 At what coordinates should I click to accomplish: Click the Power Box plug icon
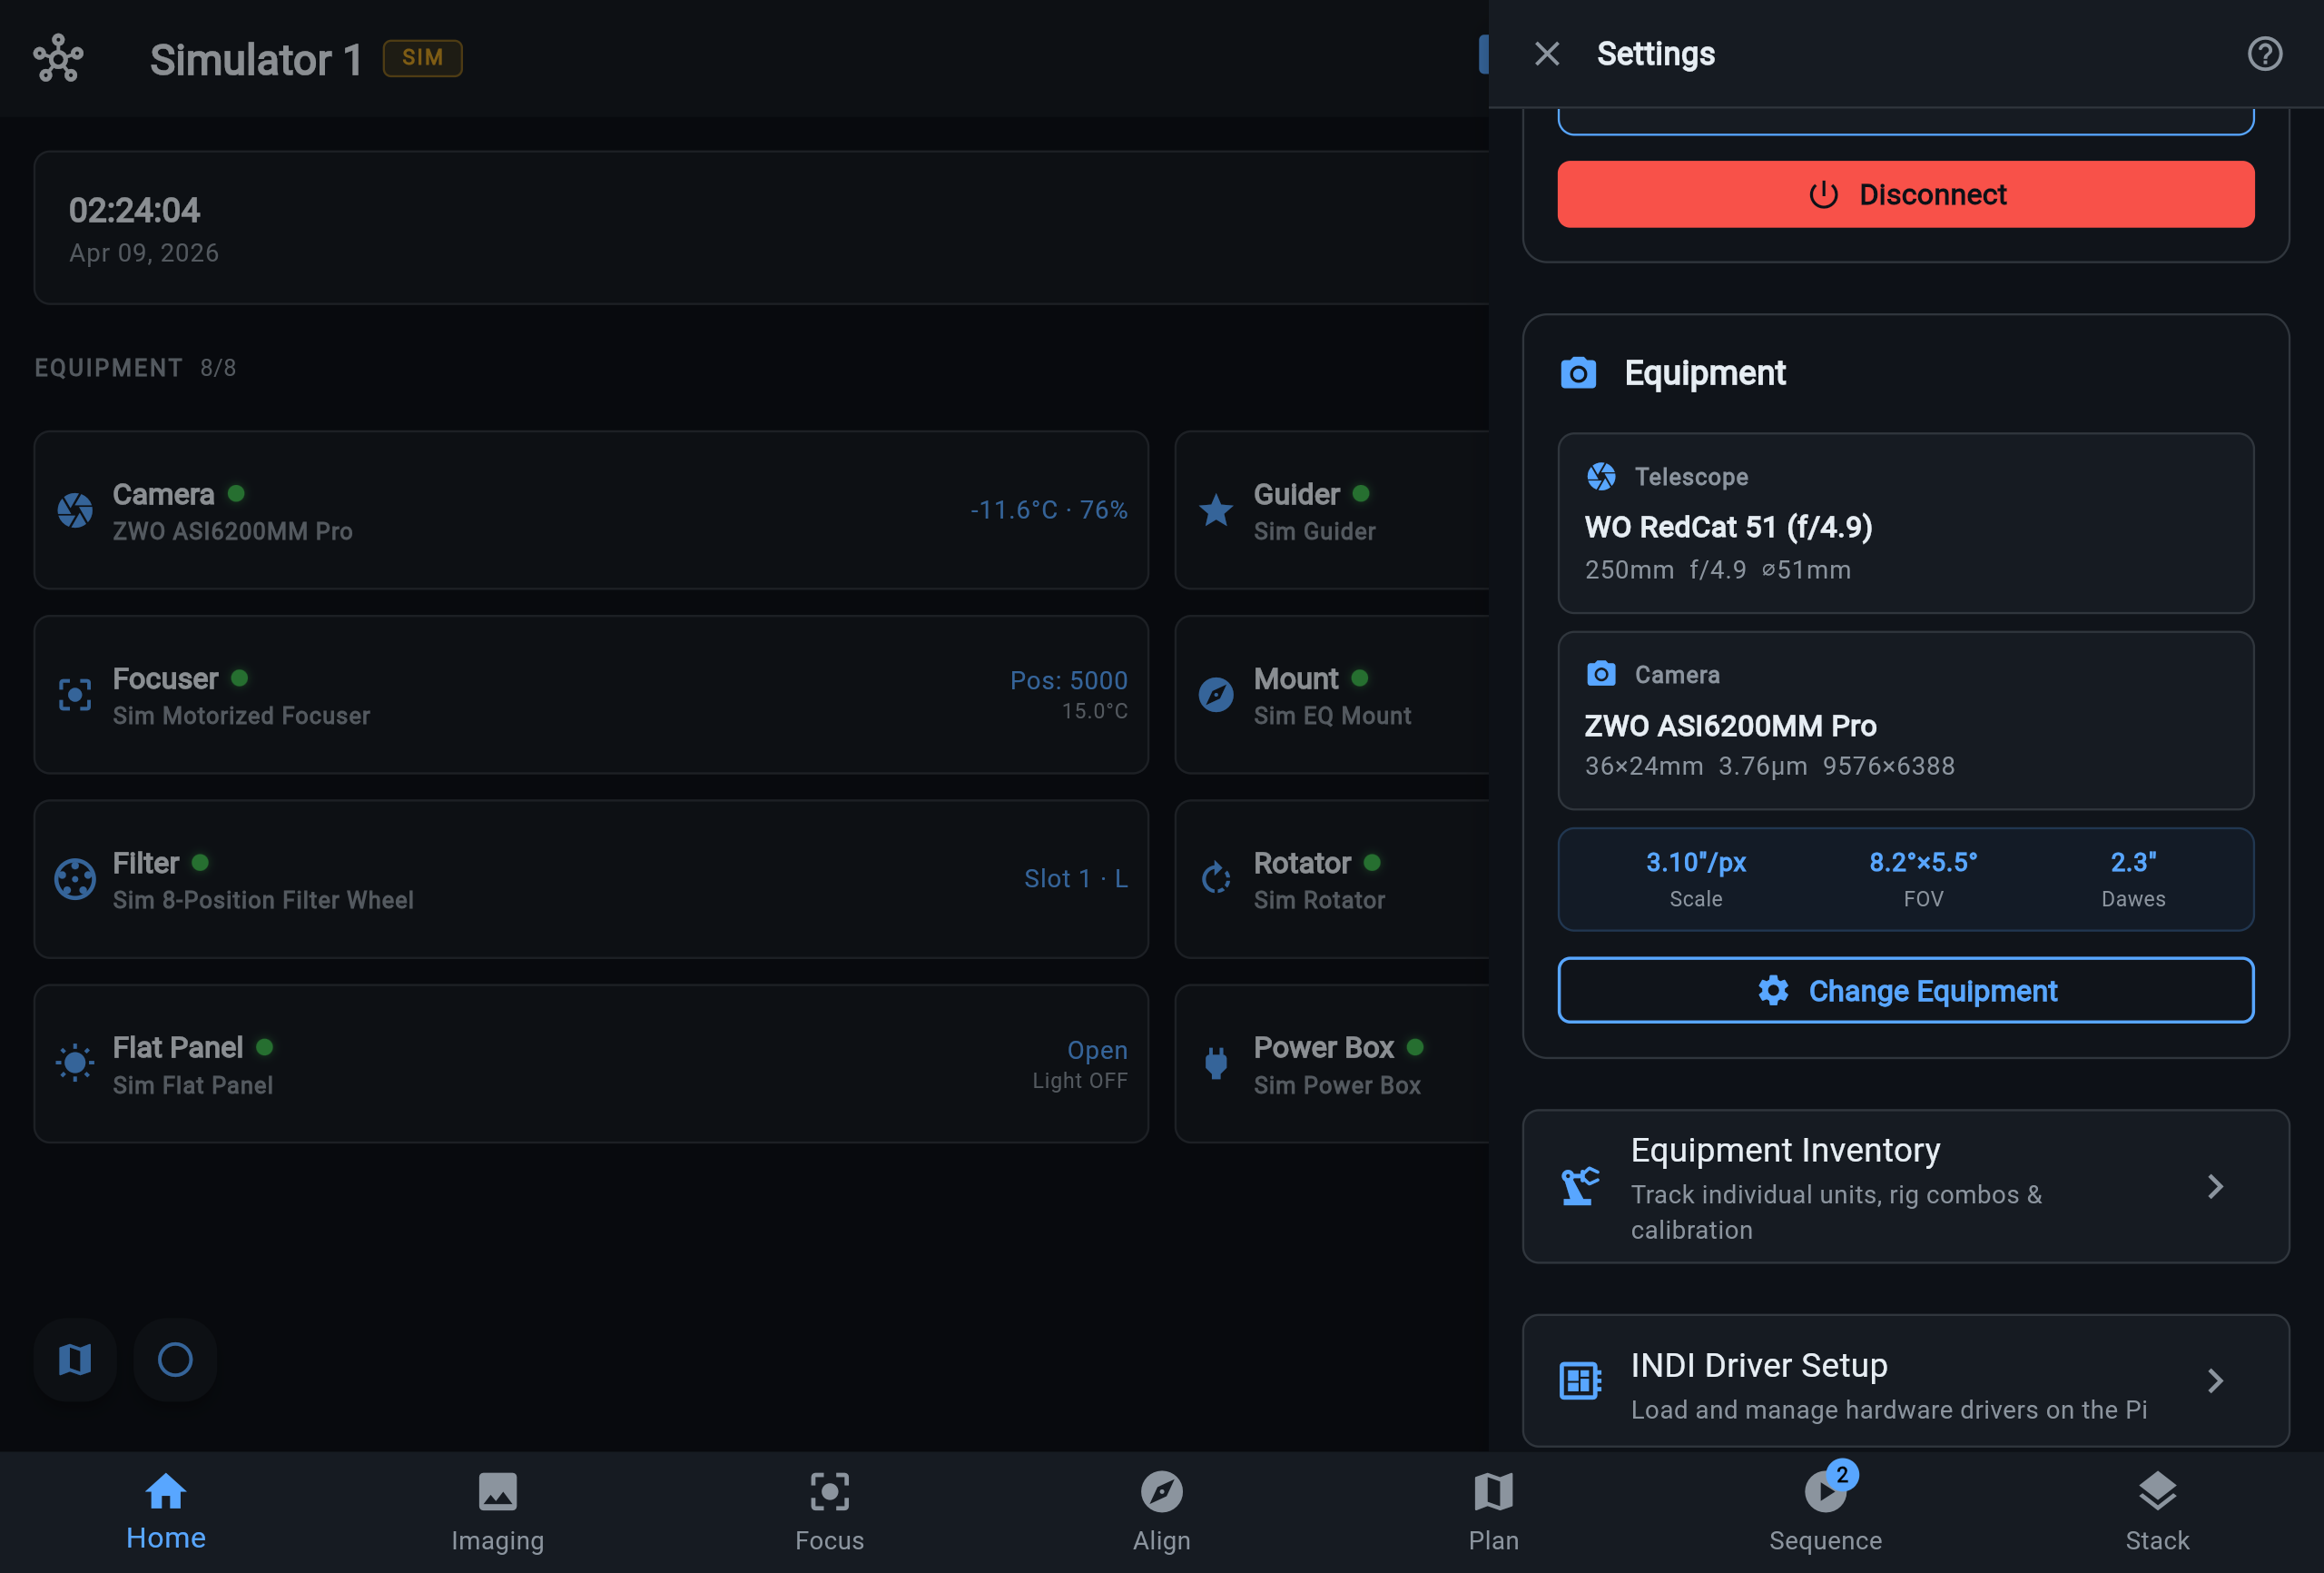(1216, 1063)
